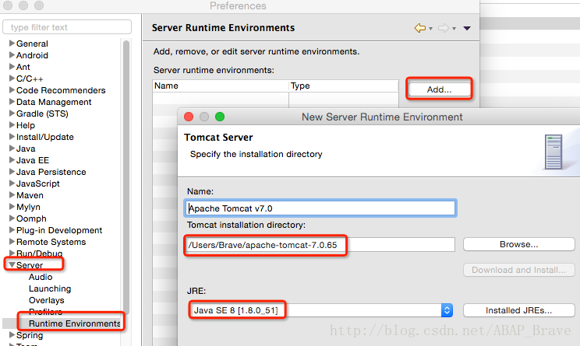
Task: Open the preferences view menu triangle
Action: tap(467, 29)
